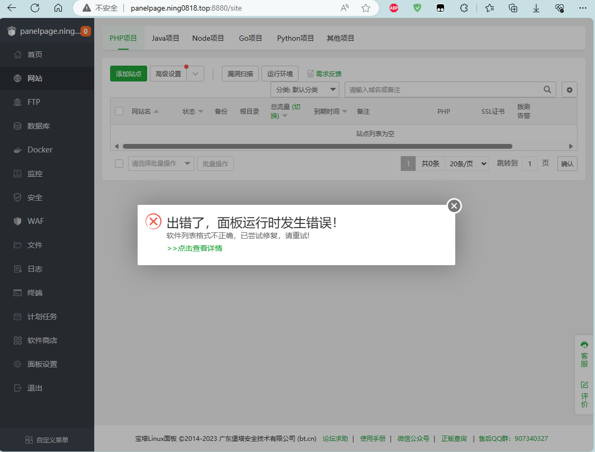Open browser settings and more menu
The image size is (595, 452).
pyautogui.click(x=583, y=8)
